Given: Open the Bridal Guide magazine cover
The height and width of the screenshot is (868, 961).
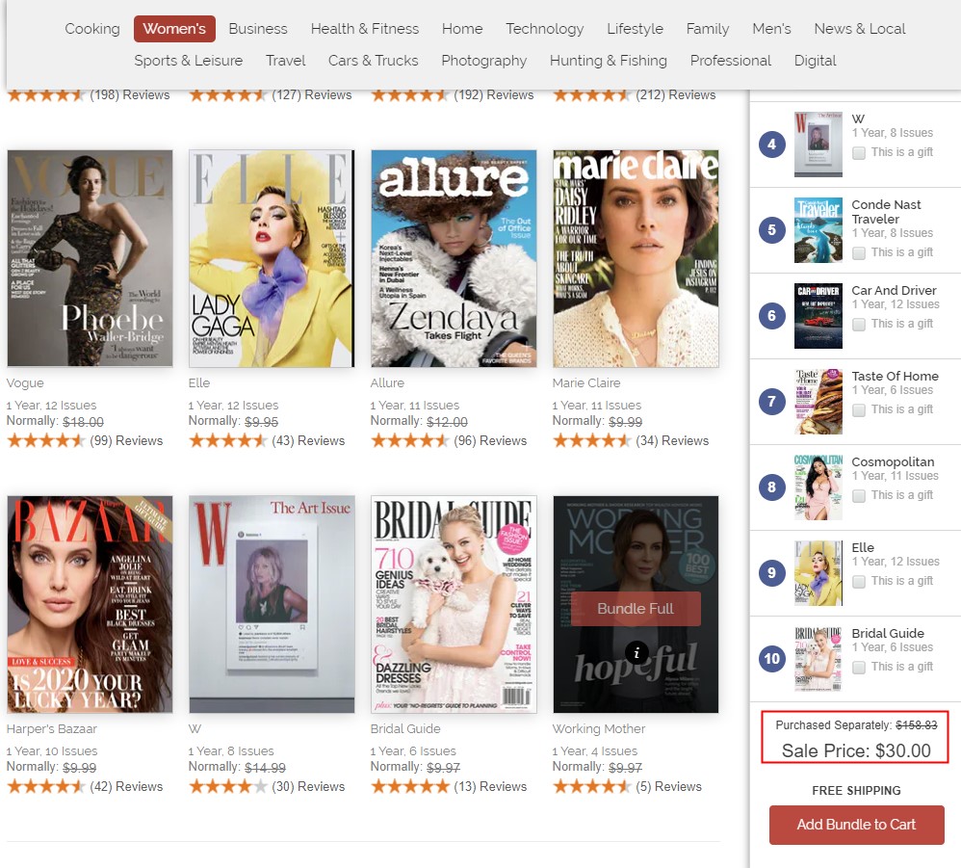Looking at the screenshot, I should point(454,604).
